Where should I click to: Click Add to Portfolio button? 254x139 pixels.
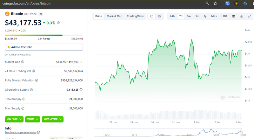(x=44, y=47)
